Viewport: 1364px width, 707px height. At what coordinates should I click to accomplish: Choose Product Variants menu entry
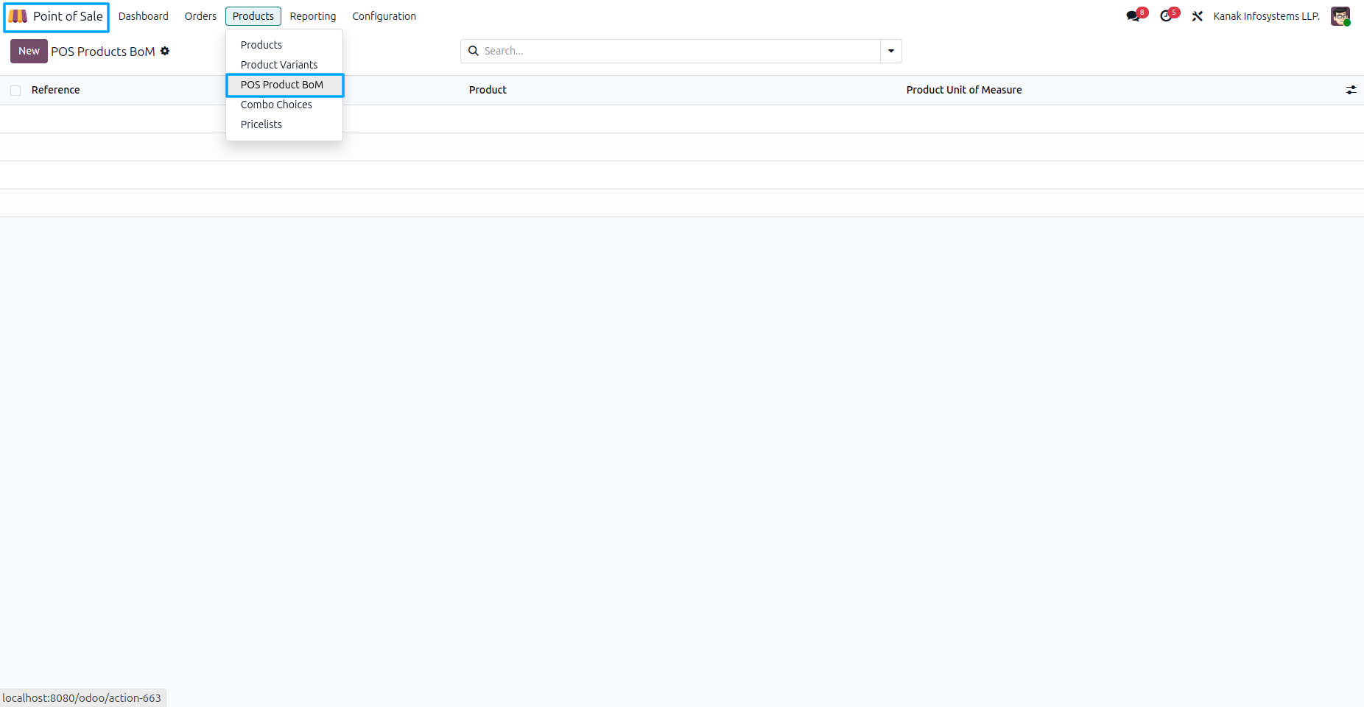point(279,65)
